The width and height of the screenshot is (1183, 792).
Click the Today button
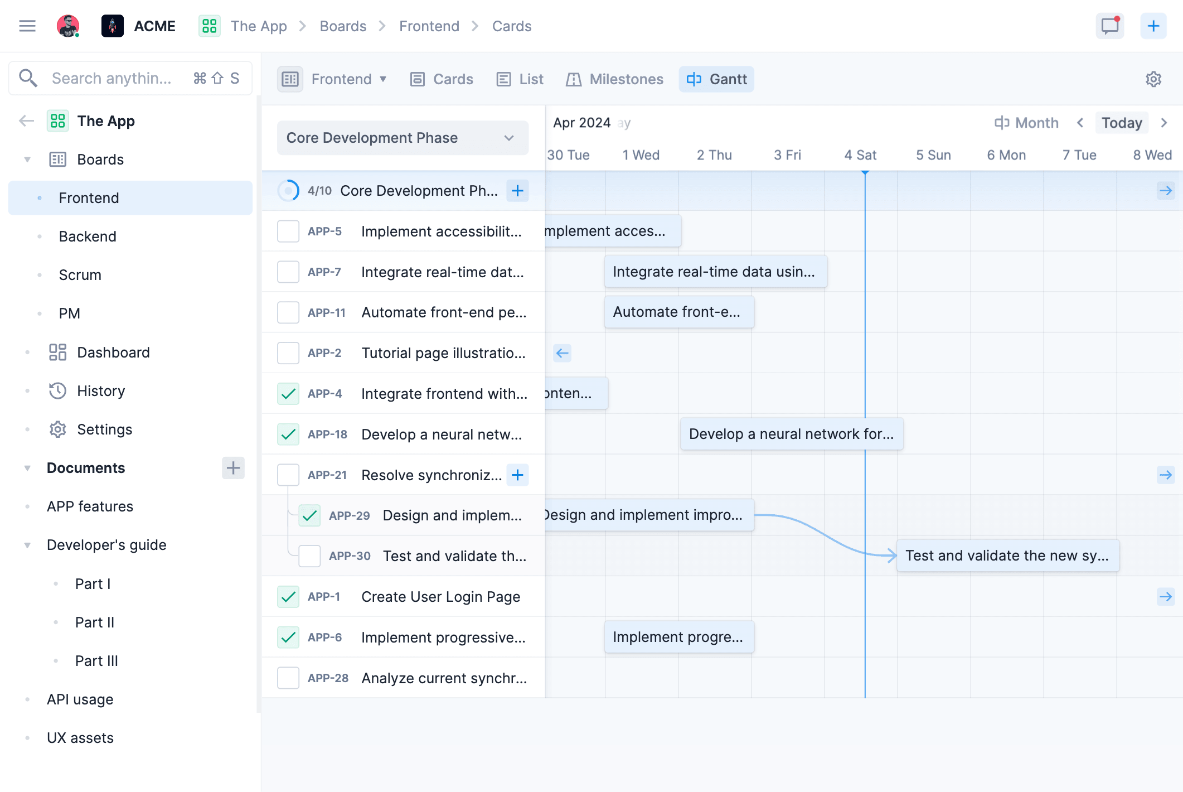1121,122
